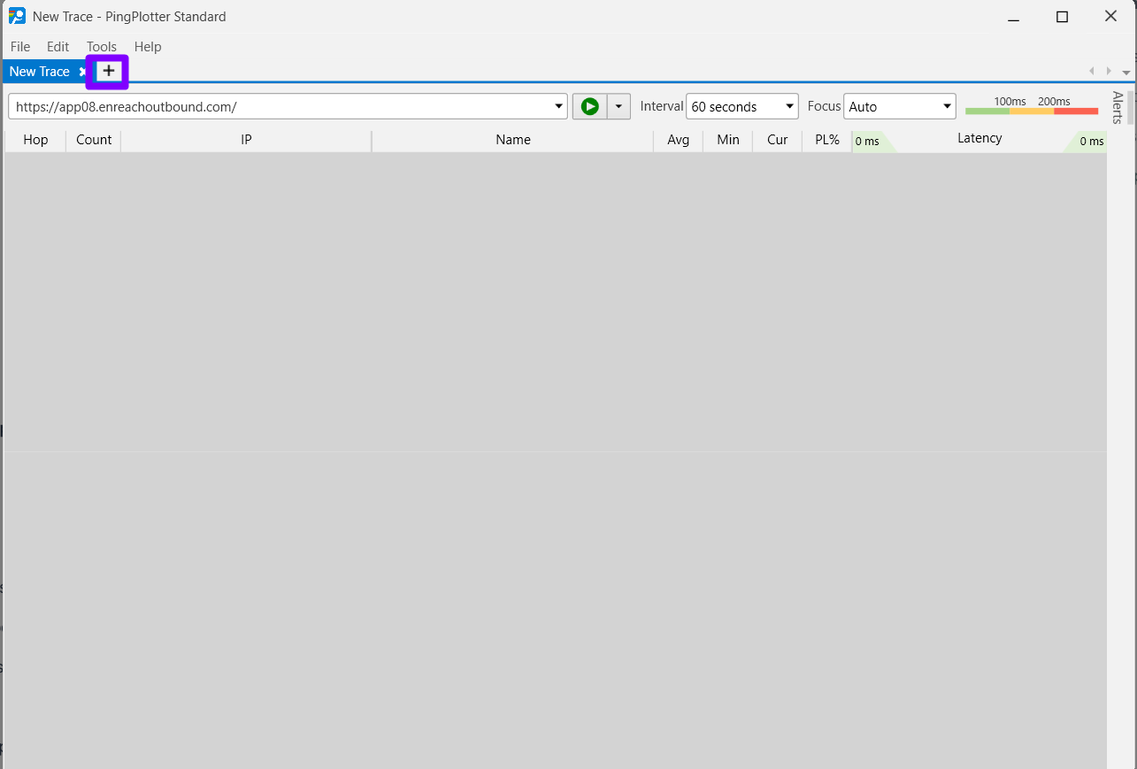The height and width of the screenshot is (769, 1137).
Task: Click the 200ms latency scale label
Action: pos(1054,101)
